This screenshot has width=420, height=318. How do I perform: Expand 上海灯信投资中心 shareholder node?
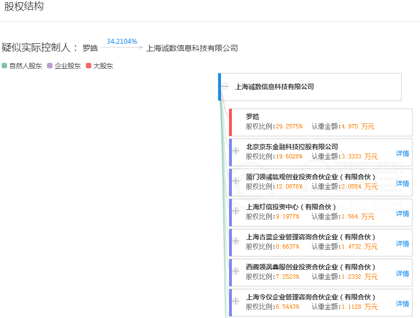(x=236, y=211)
